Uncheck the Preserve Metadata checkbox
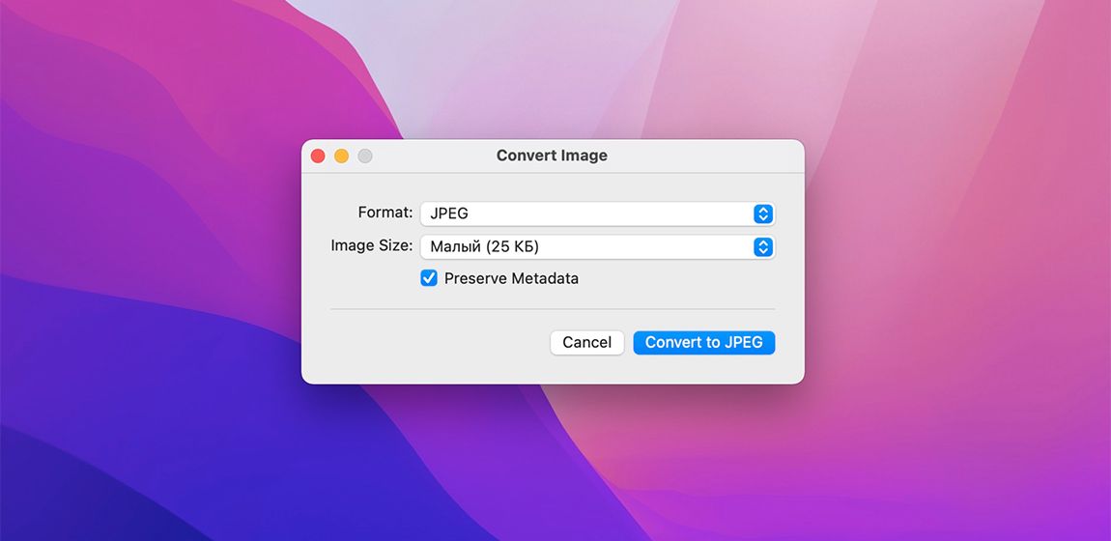 point(429,278)
